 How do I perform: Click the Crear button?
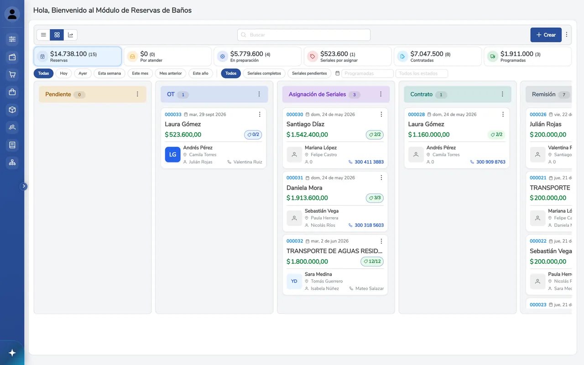coord(546,35)
